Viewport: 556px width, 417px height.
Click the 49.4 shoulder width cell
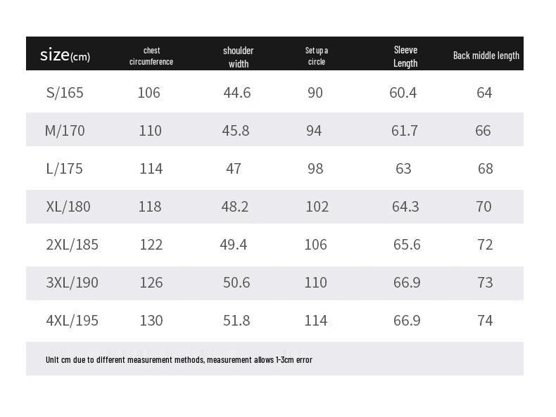[x=234, y=245]
